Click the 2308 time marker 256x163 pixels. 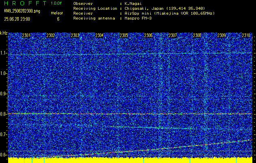pos(197,35)
